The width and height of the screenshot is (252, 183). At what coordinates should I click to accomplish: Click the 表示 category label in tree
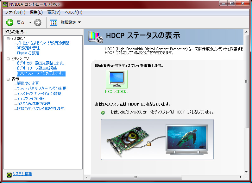click(x=15, y=79)
